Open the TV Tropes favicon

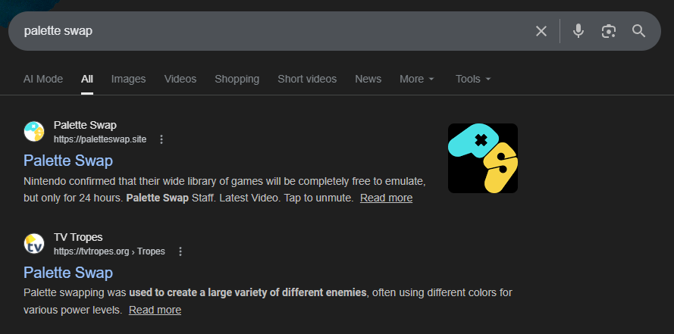pos(34,244)
